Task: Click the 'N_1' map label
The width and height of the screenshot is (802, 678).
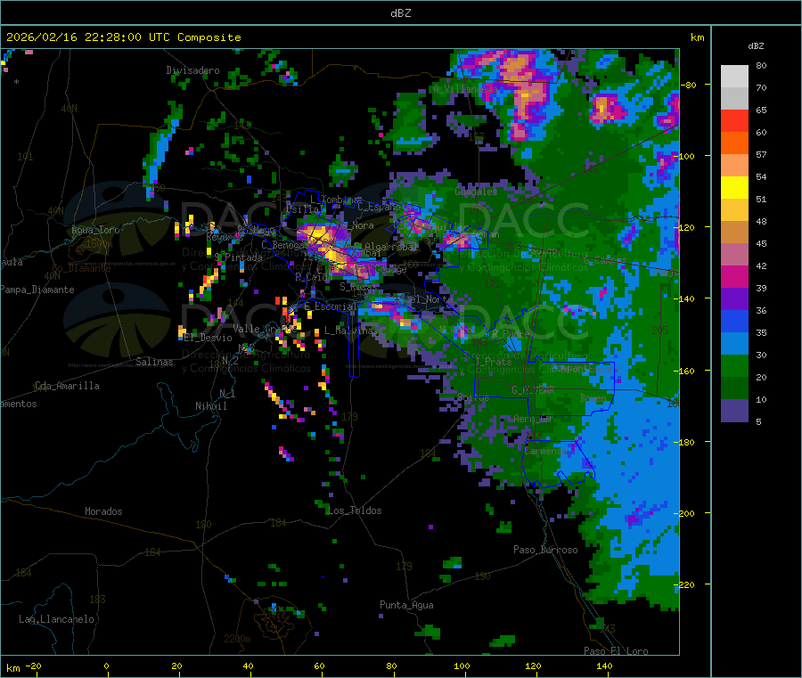Action: pyautogui.click(x=227, y=393)
